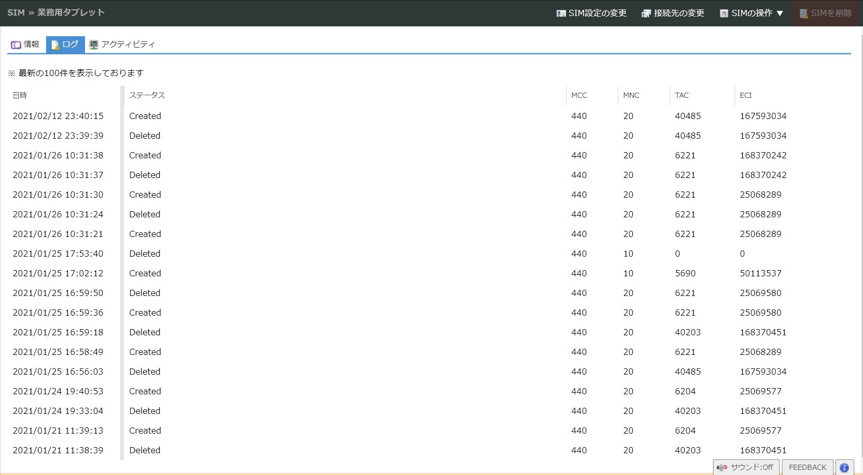
Task: Click the SIM breadcrumb link
Action: [x=16, y=12]
